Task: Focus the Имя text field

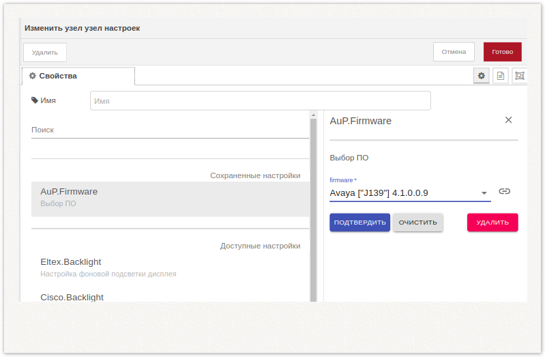Action: [260, 101]
